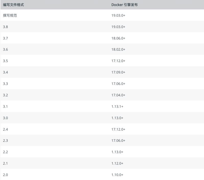Click the 3.3 format version cell

click(5, 84)
